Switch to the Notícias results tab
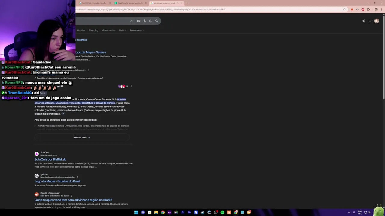 [x=81, y=30]
